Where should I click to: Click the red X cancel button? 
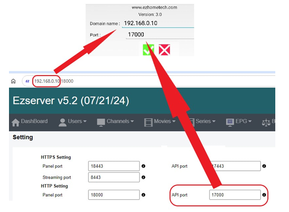click(x=164, y=50)
